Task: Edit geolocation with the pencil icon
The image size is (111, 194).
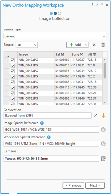Action: point(96,116)
